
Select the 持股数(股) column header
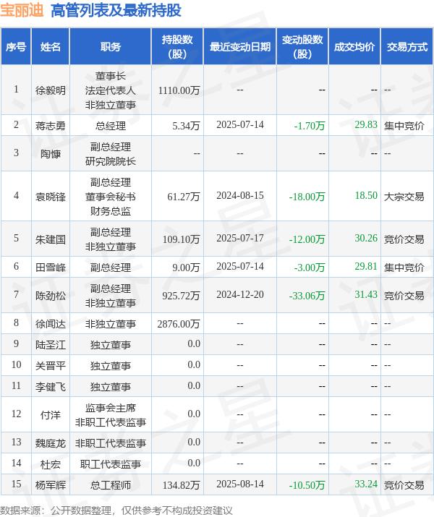click(x=177, y=46)
